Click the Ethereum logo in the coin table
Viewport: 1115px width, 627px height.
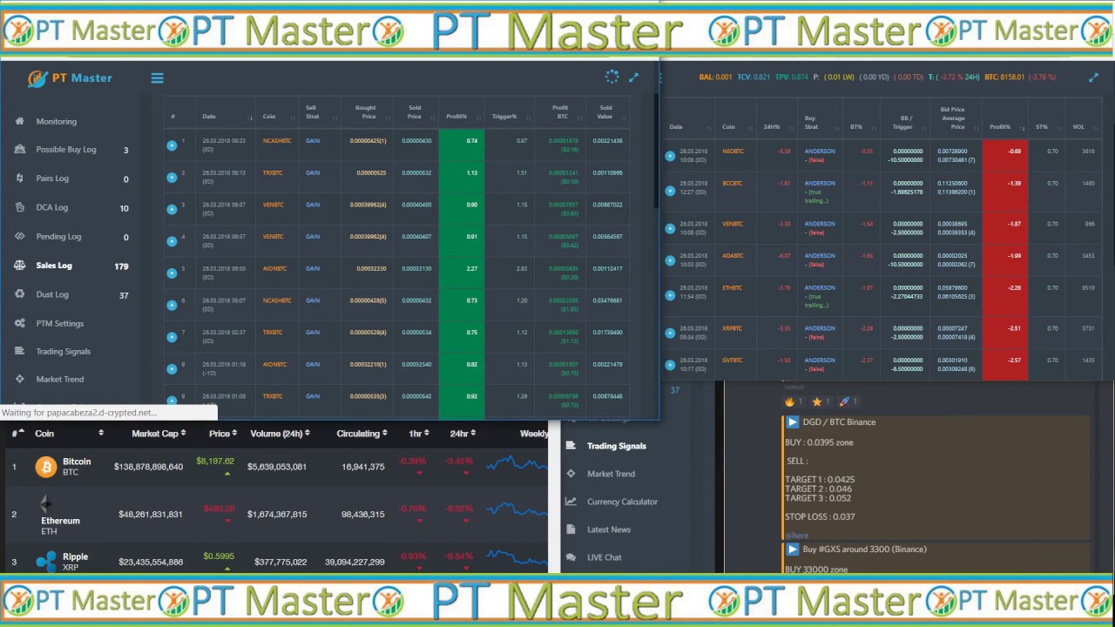click(45, 503)
